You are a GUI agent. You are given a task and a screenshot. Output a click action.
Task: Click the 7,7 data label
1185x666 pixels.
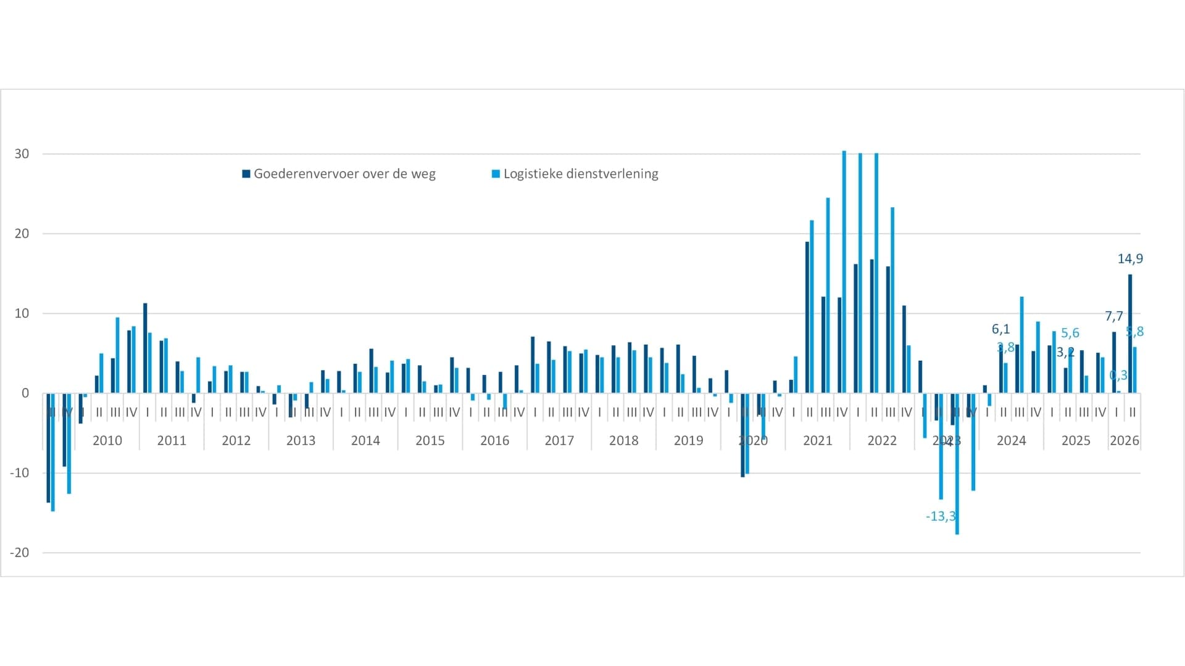click(1113, 316)
